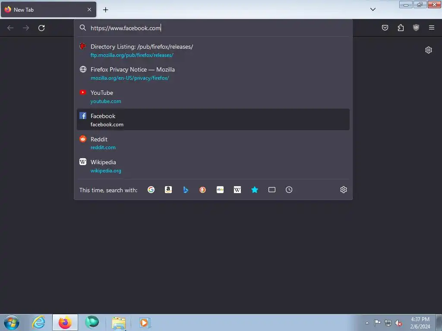
Task: Open a new tab with plus button
Action: click(x=105, y=10)
